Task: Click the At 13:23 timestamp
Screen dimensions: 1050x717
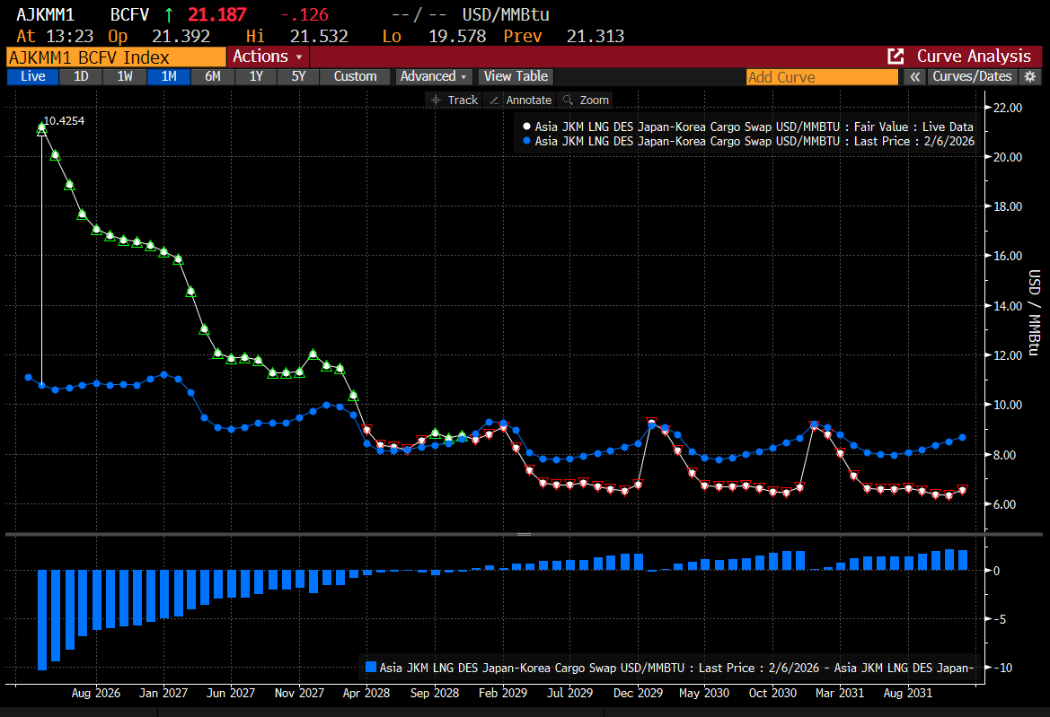Action: coord(55,36)
